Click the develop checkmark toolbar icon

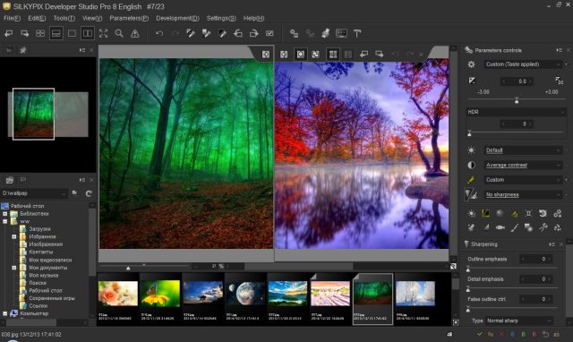click(269, 33)
